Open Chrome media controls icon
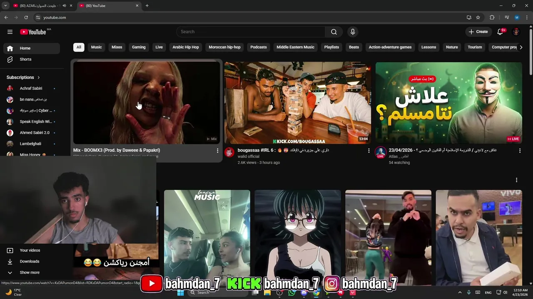Screen dimensions: 533x299 [x=507, y=17]
